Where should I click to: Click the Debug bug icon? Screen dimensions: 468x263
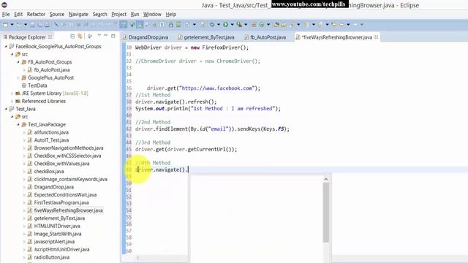pos(212,25)
